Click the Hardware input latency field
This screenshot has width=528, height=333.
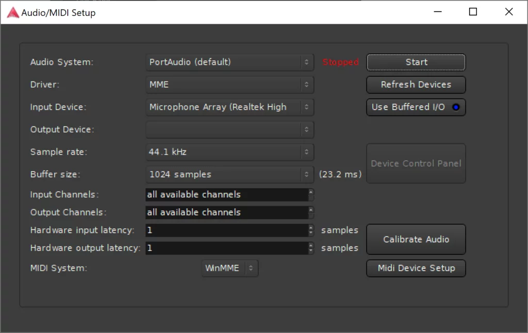pyautogui.click(x=227, y=230)
